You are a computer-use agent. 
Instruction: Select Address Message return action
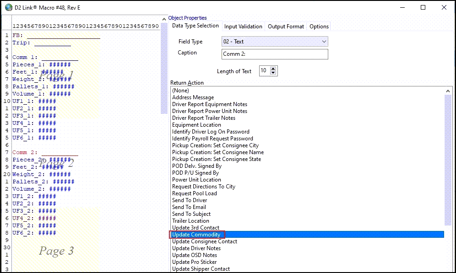pyautogui.click(x=193, y=97)
